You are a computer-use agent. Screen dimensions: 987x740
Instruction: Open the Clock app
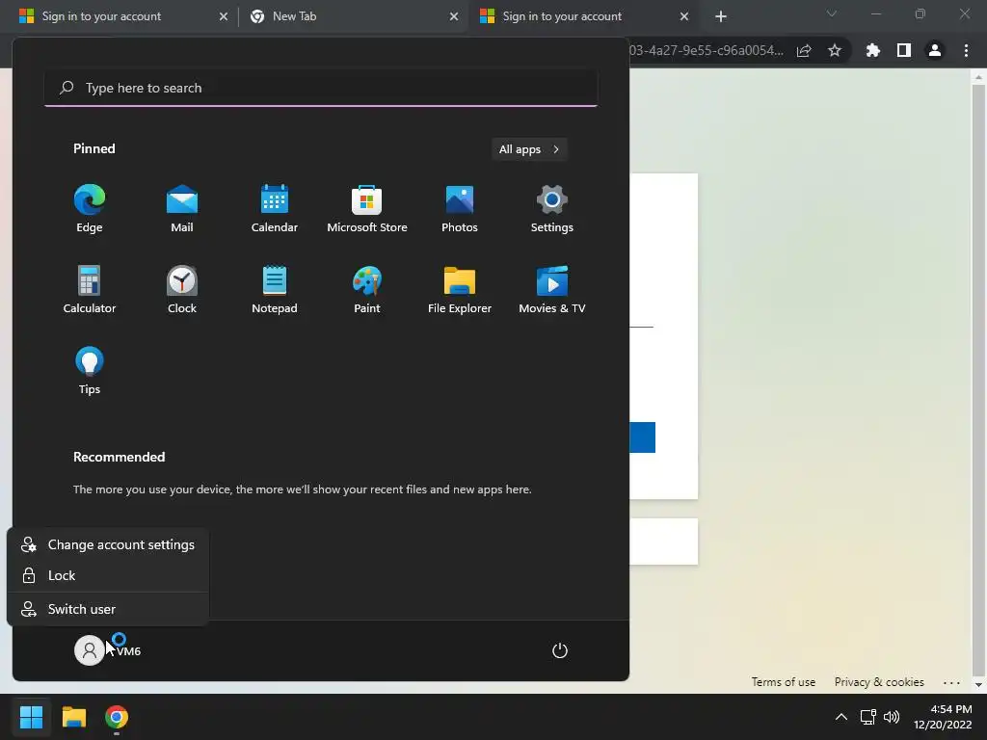(x=182, y=290)
